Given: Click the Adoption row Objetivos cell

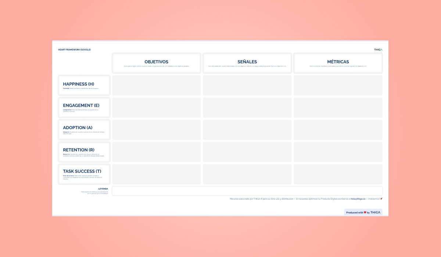Looking at the screenshot, I should (157, 130).
